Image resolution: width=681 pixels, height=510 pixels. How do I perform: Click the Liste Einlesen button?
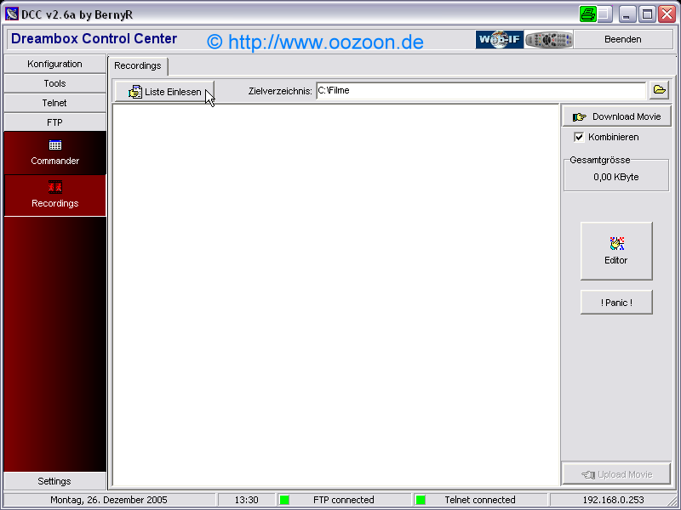click(x=164, y=92)
